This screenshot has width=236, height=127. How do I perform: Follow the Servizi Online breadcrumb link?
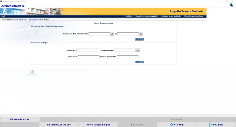tap(23, 19)
